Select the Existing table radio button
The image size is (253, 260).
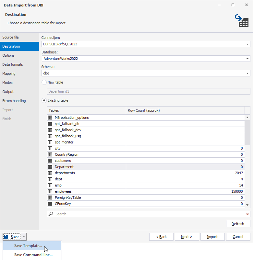click(x=44, y=100)
